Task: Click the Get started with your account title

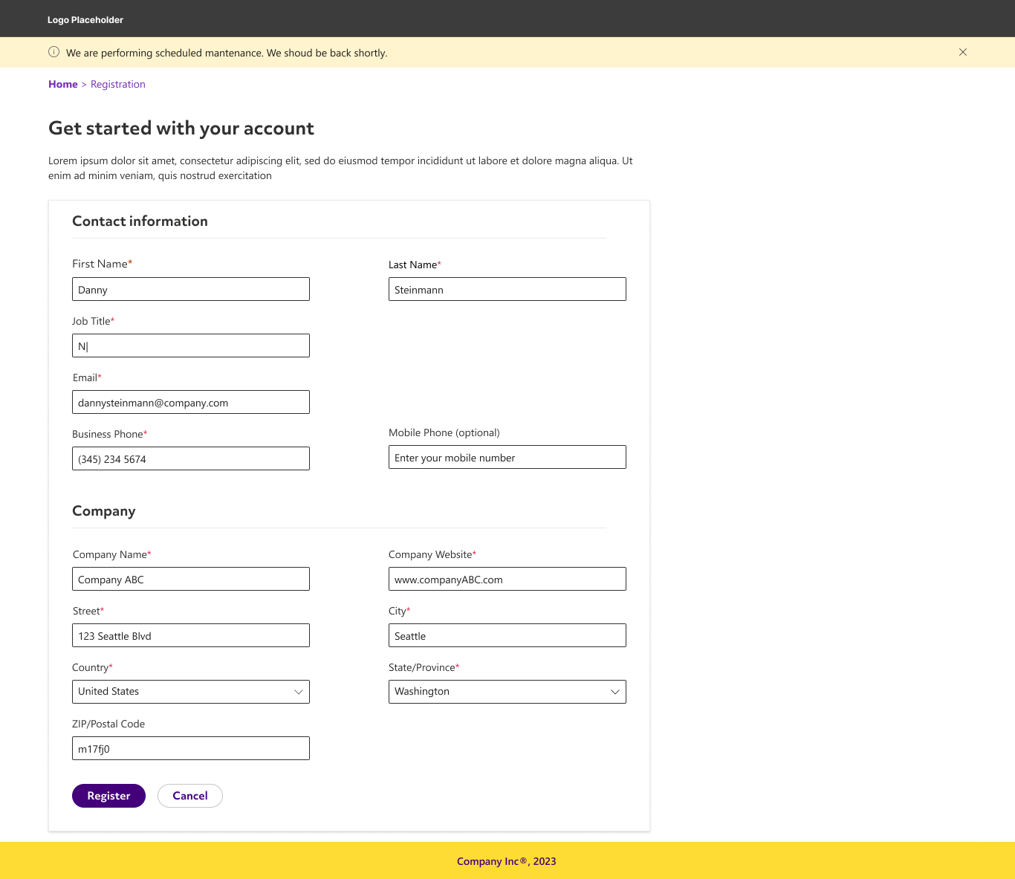Action: click(x=181, y=129)
